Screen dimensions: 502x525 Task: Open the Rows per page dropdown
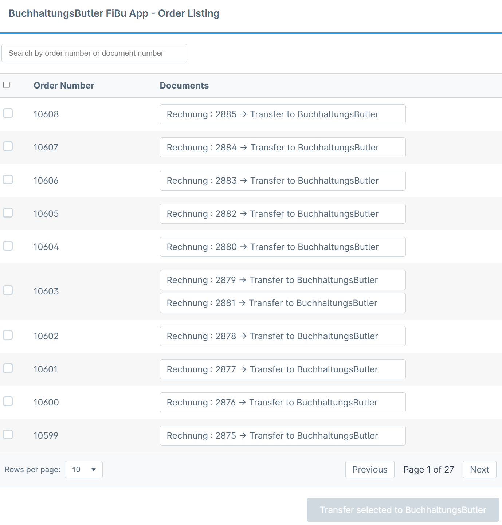(x=84, y=470)
